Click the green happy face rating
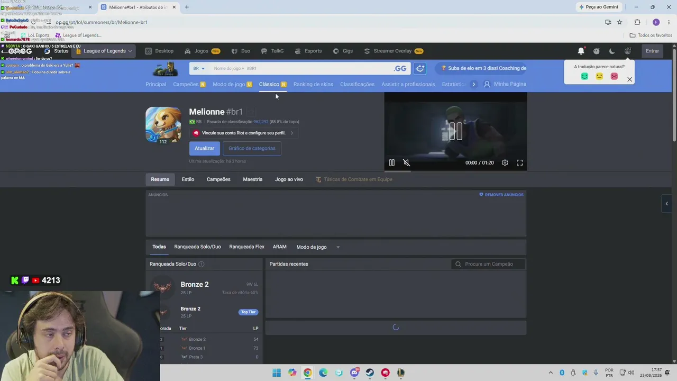 (584, 76)
